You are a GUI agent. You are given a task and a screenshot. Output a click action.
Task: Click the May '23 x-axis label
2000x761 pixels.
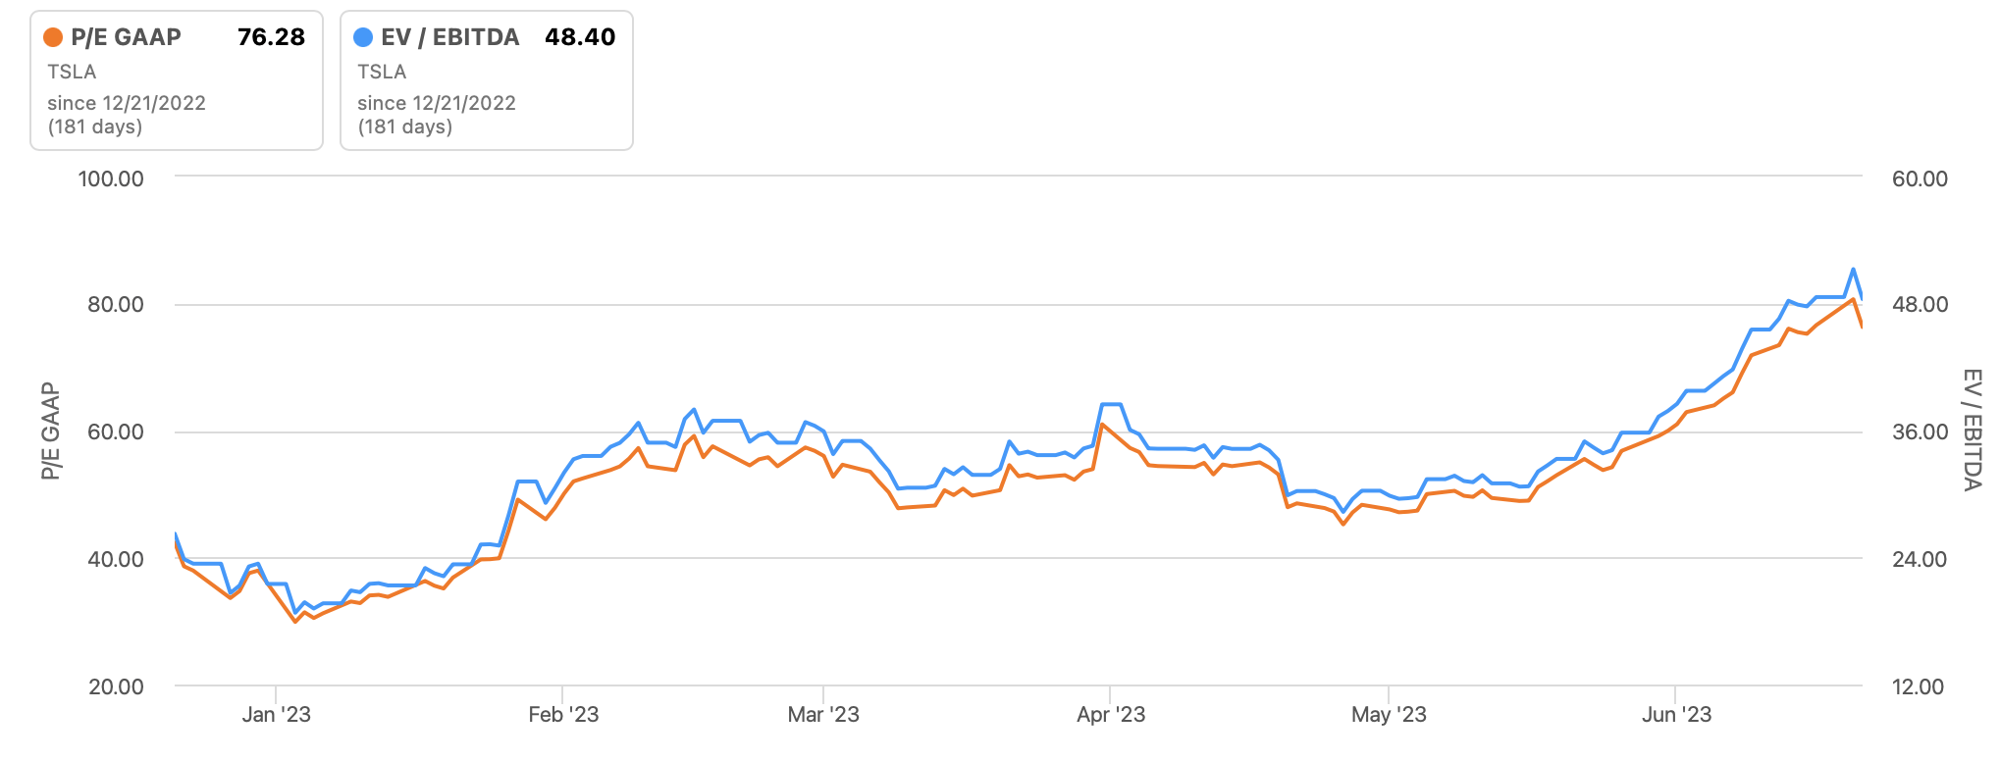pos(1389,715)
